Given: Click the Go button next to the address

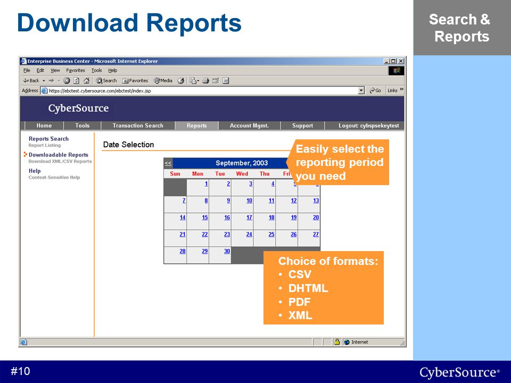Looking at the screenshot, I should (375, 90).
